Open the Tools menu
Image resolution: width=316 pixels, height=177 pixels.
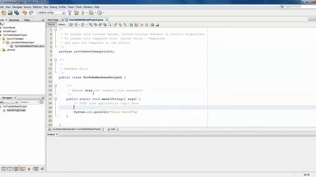click(79, 7)
